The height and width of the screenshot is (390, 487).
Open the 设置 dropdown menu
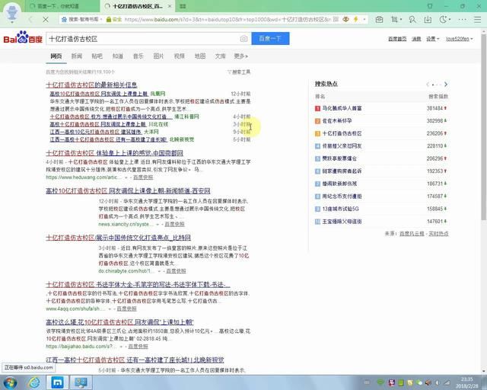click(433, 39)
